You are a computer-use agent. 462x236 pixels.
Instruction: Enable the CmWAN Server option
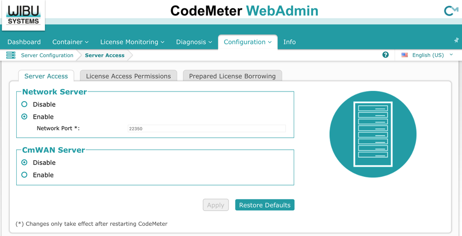click(x=25, y=175)
